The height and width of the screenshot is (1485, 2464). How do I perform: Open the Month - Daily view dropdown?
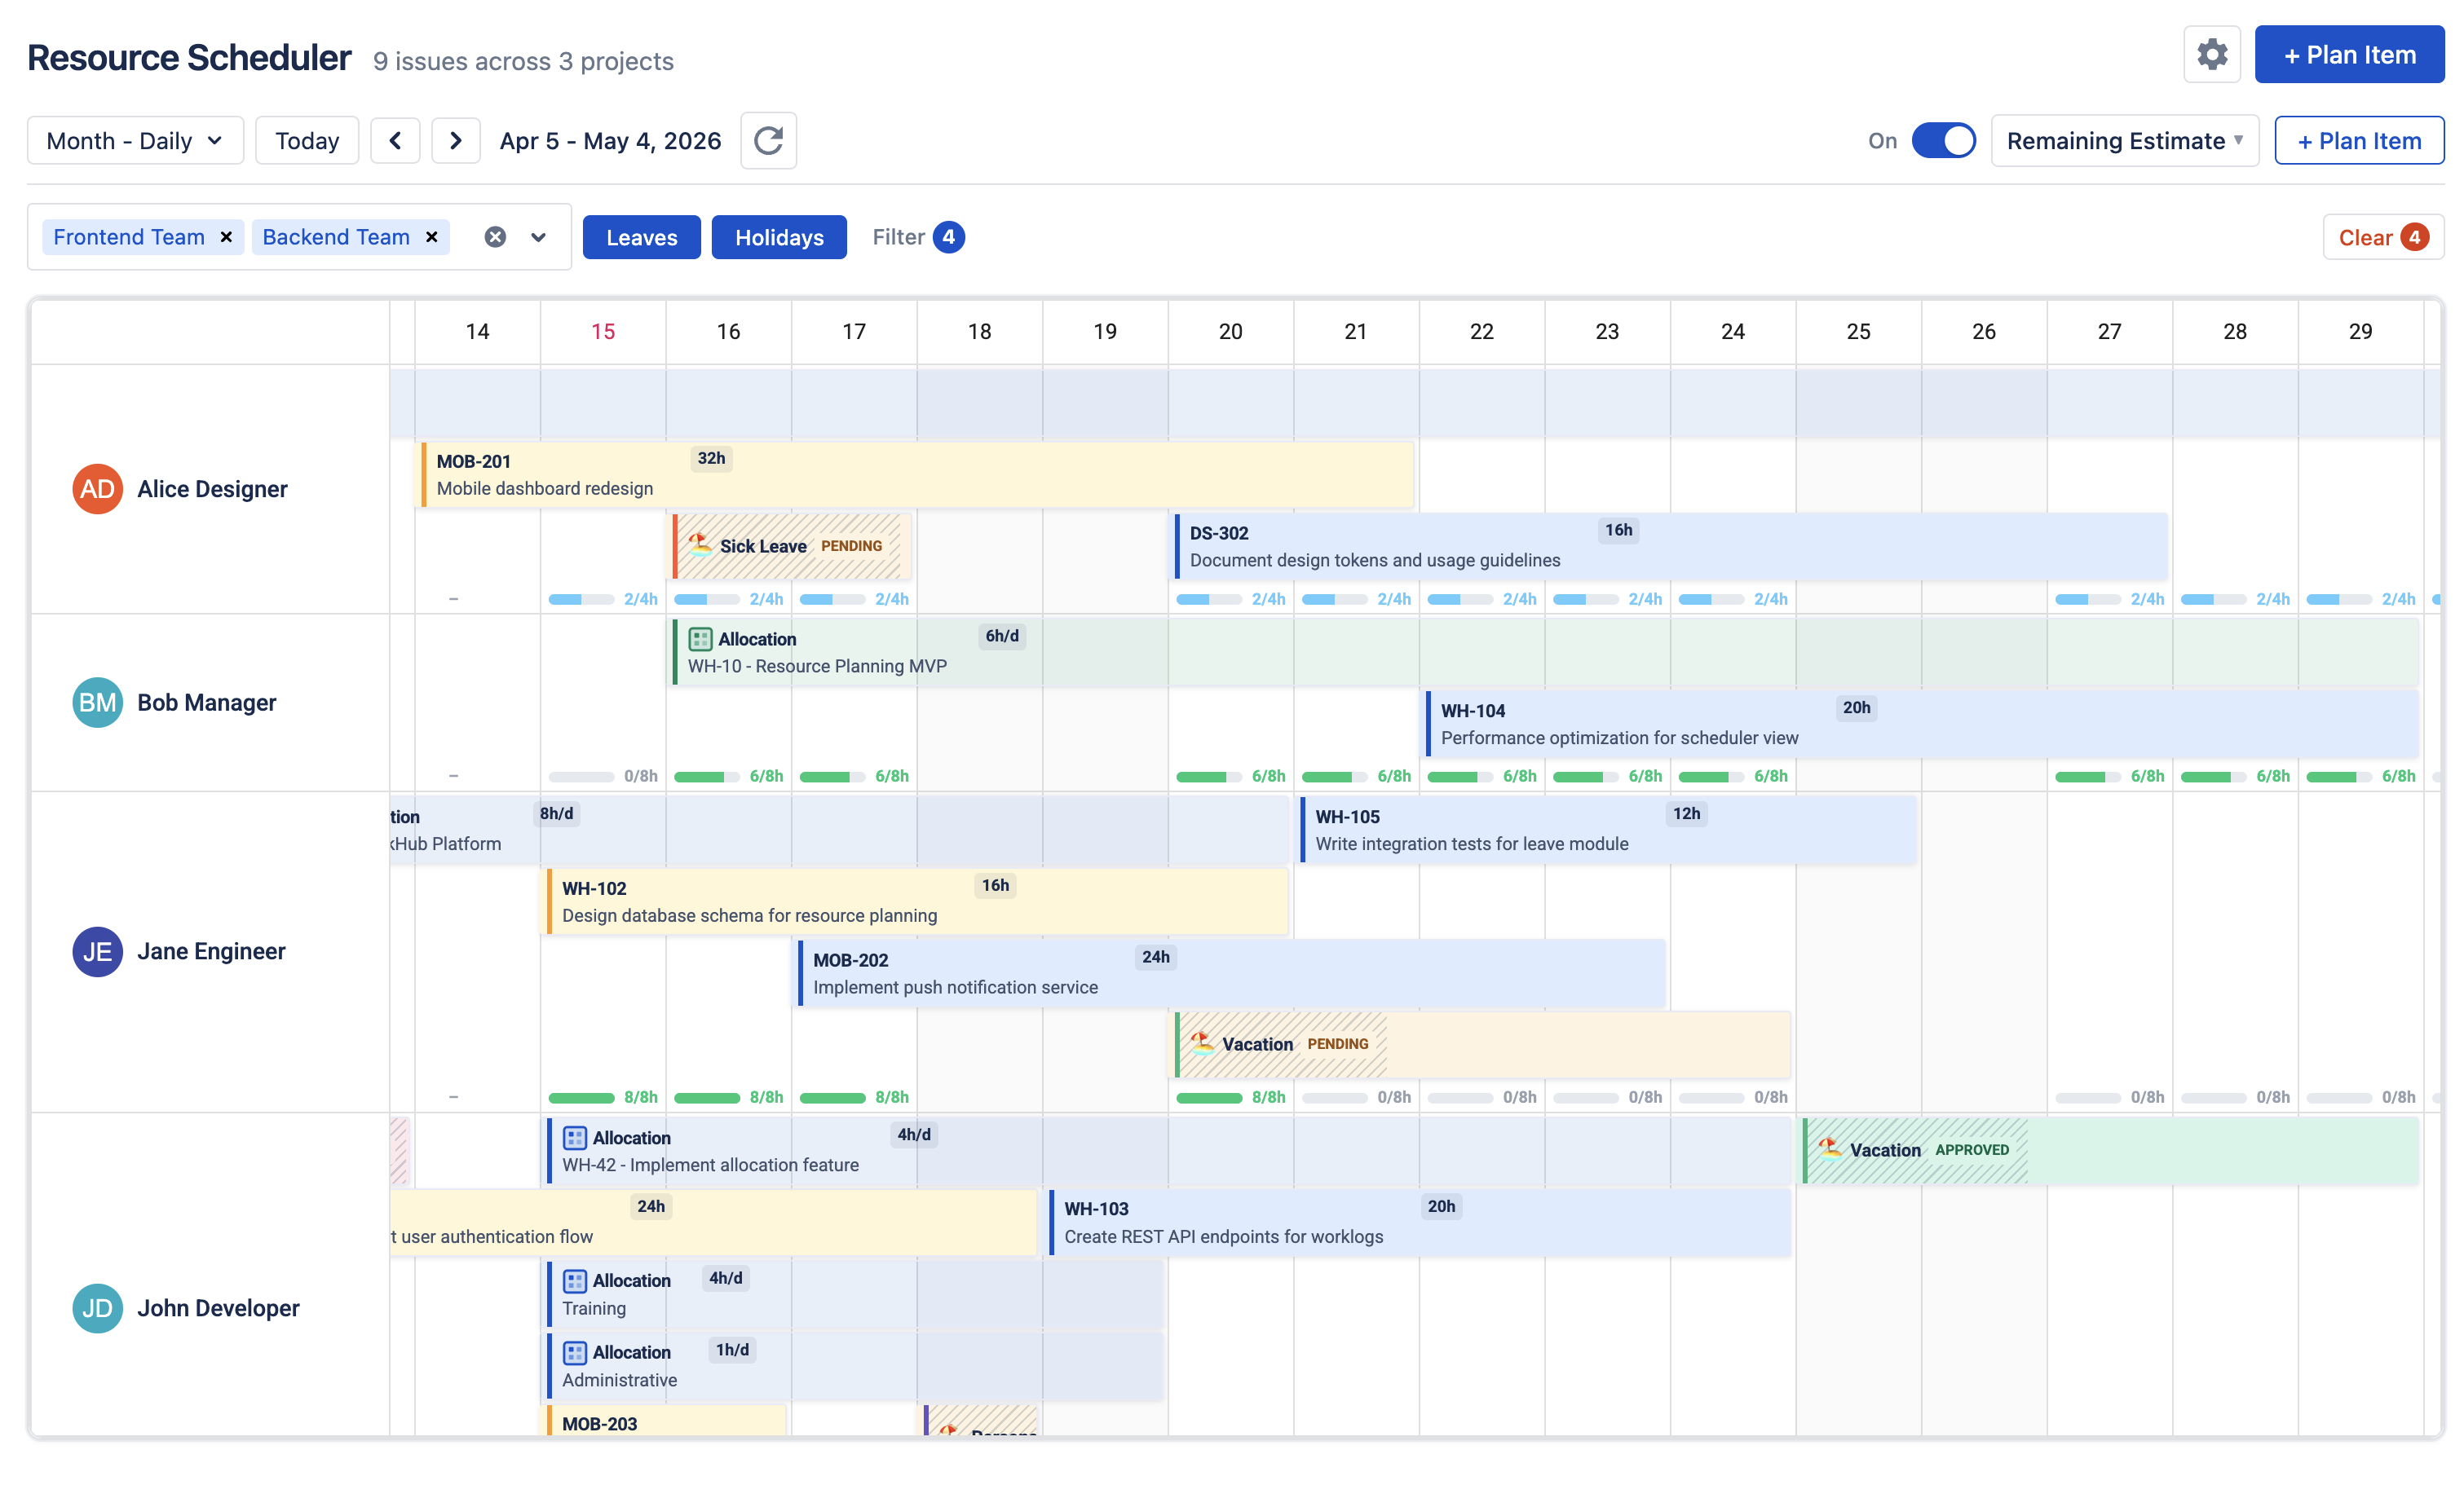coord(135,140)
